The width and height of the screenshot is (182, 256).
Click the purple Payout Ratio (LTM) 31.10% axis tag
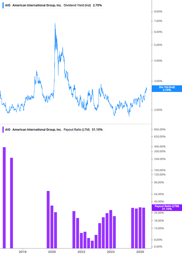(167, 208)
